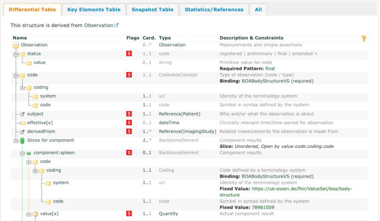This screenshot has width=380, height=221.
Task: Click the reference icon next to subject
Action: [22, 114]
